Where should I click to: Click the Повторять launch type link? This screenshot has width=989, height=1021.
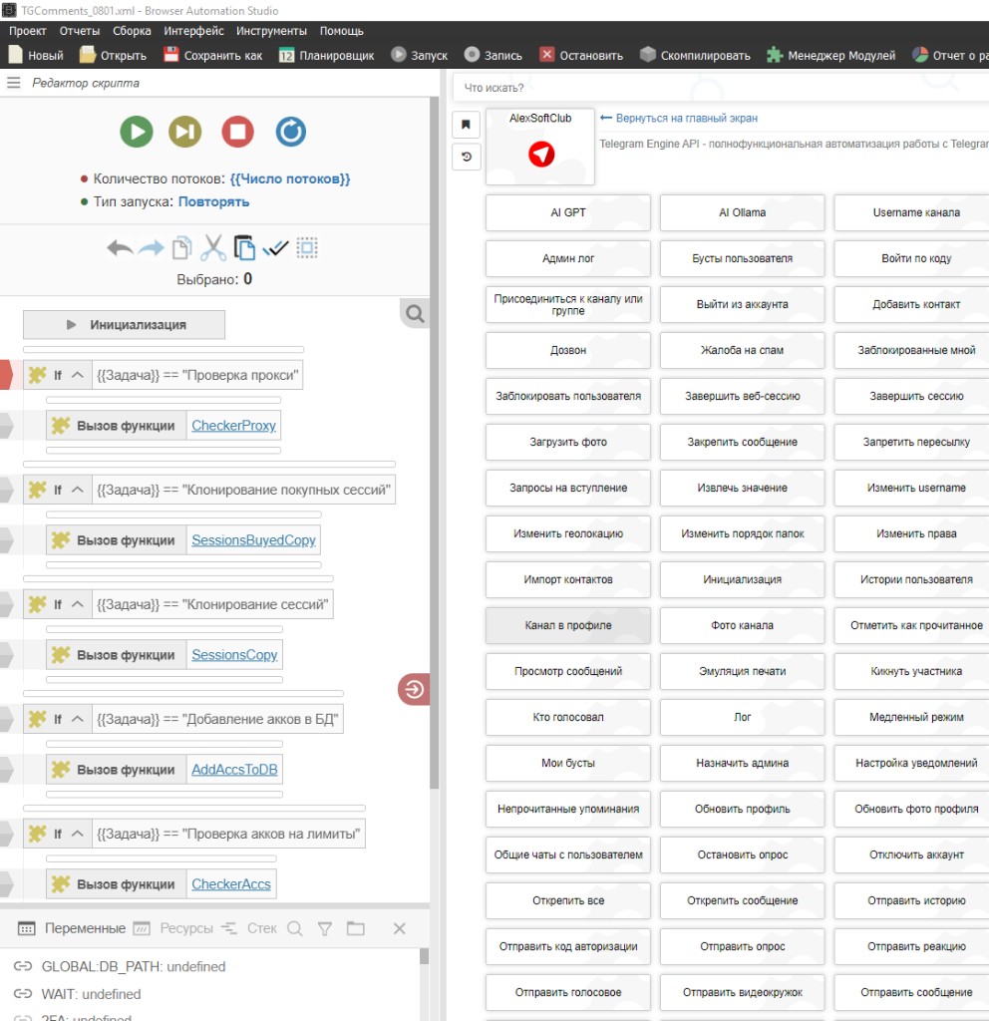click(213, 201)
